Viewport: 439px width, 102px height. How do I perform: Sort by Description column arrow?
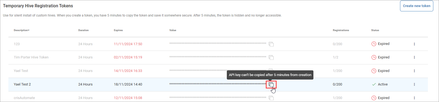(x=29, y=30)
